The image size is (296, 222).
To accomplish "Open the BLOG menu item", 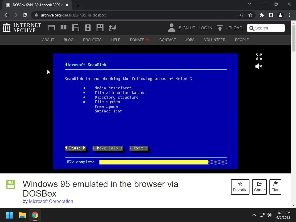I will [69, 40].
